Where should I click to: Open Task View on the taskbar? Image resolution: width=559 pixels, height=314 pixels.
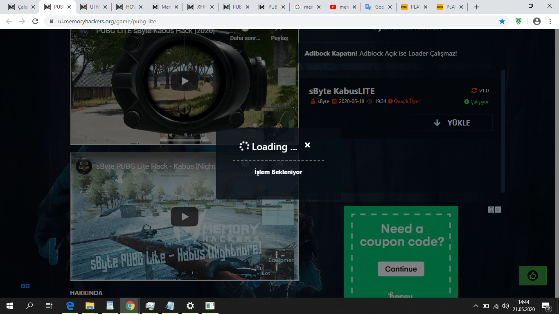coord(49,305)
